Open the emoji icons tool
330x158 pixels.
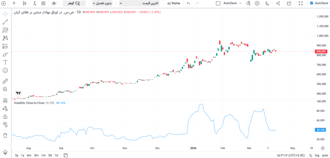coord(5,70)
